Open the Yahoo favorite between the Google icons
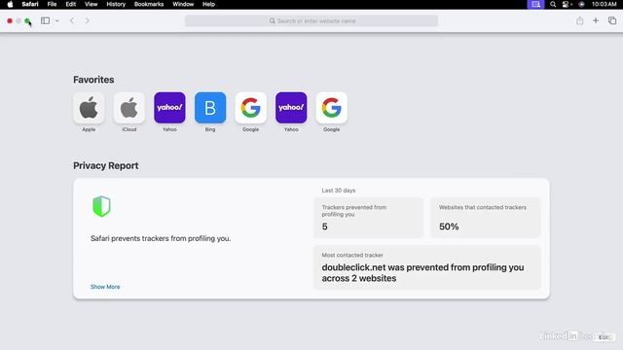This screenshot has height=350, width=623. coord(291,108)
